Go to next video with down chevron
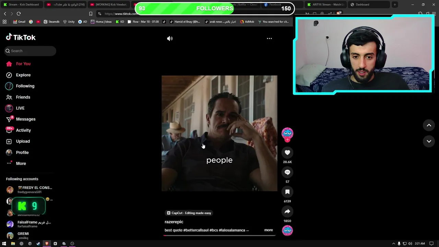The width and height of the screenshot is (439, 247). point(429,141)
